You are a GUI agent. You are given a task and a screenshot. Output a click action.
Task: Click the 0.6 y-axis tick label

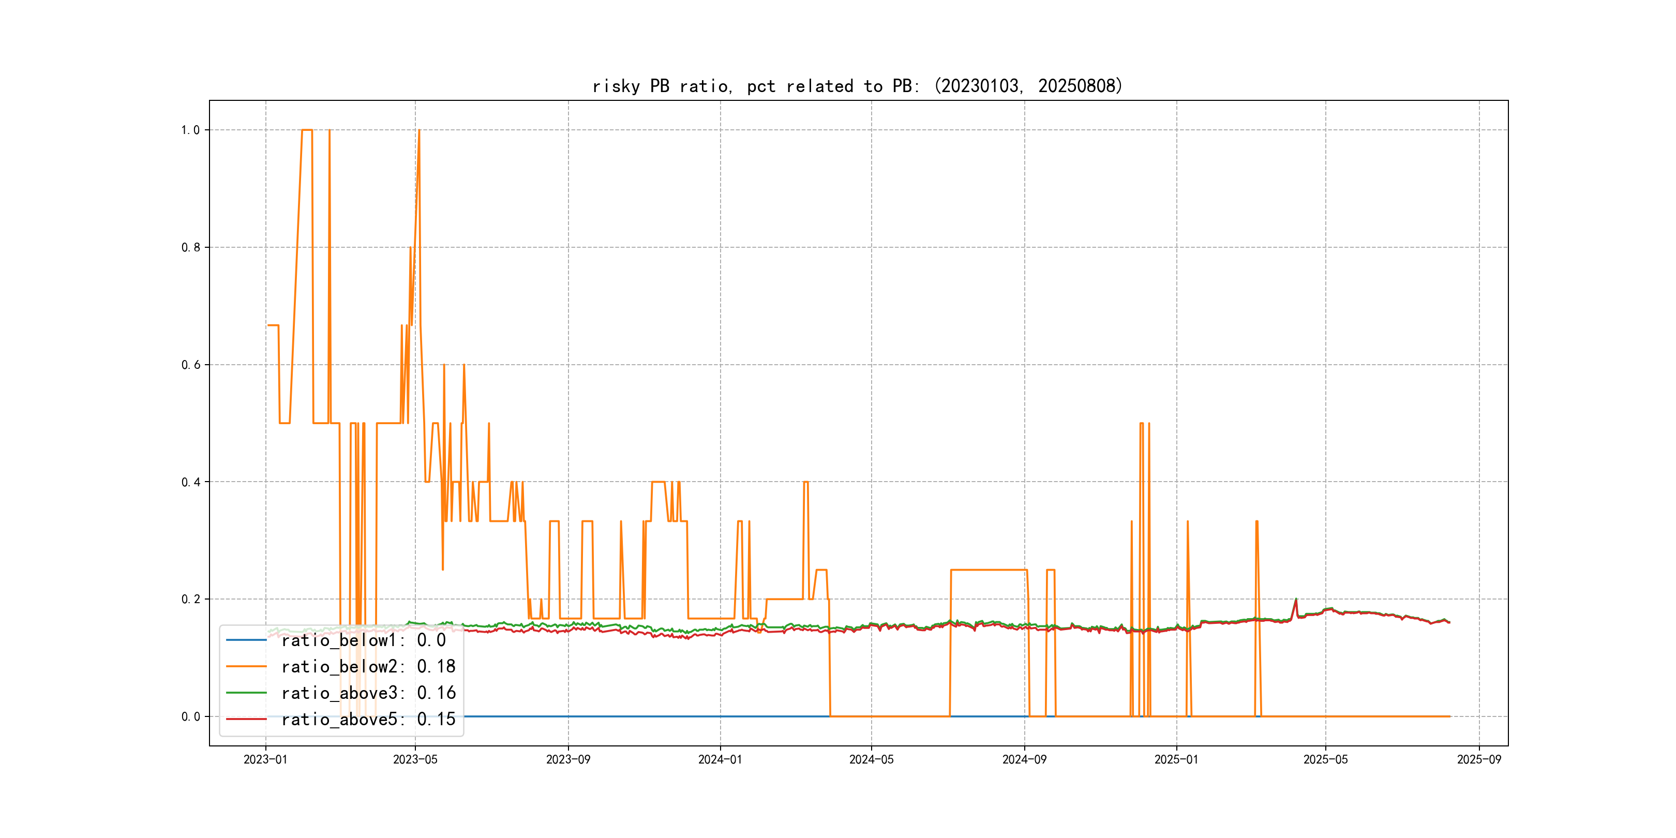tap(190, 365)
